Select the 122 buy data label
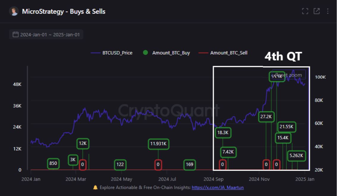Viewport: 337px width, 196px height. (120, 165)
